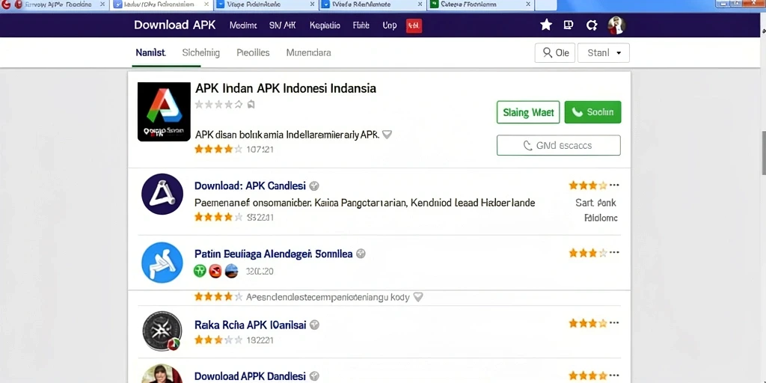Image resolution: width=766 pixels, height=383 pixels.
Task: Switch to the first browser tab
Action: 55,5
